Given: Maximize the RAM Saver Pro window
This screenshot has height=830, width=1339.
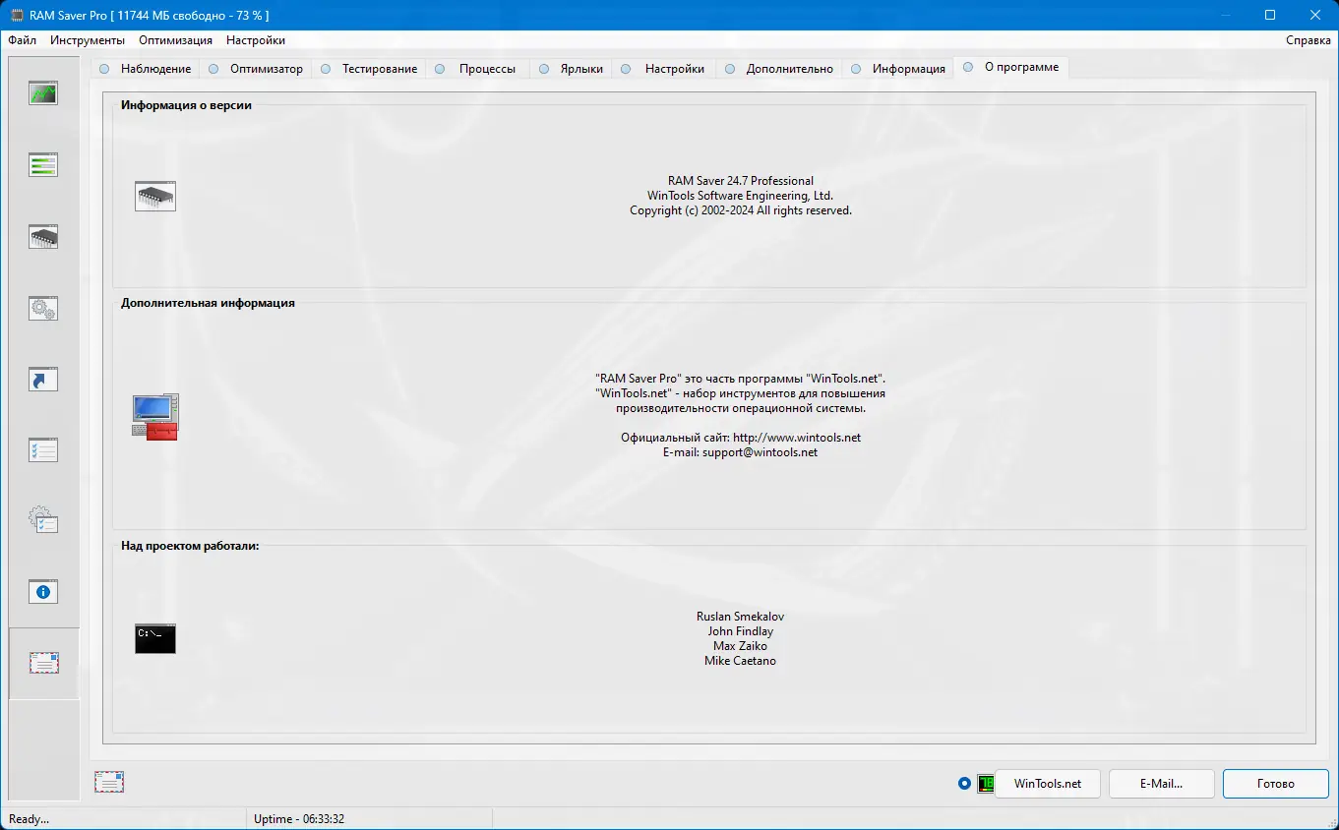Looking at the screenshot, I should tap(1270, 15).
